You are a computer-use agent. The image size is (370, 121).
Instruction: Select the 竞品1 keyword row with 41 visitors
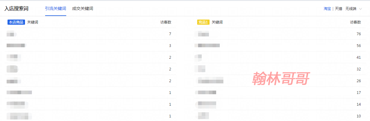(x=280, y=57)
